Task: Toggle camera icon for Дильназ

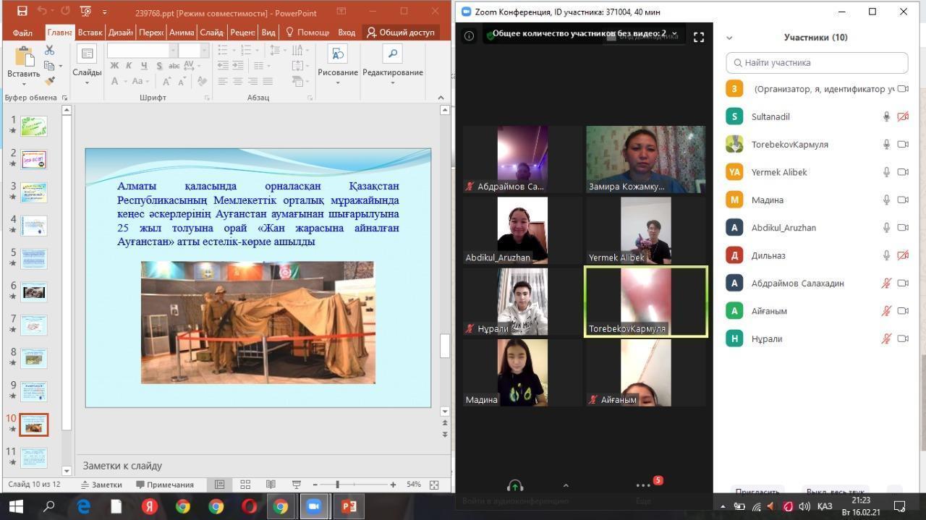Action: coord(902,255)
